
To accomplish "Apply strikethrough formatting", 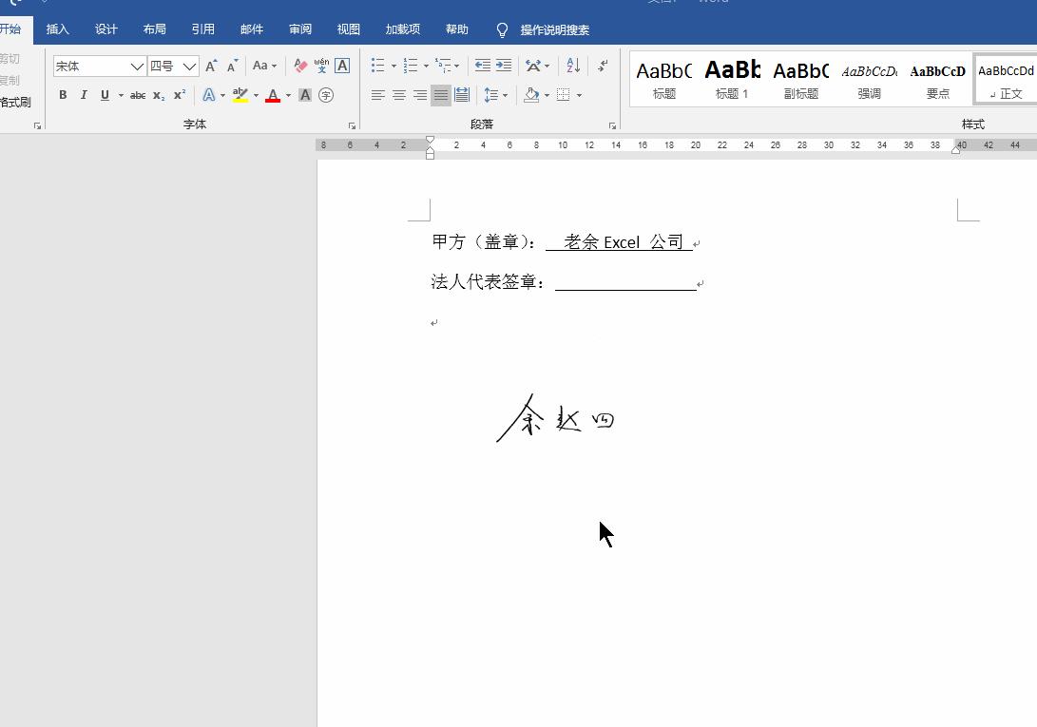I will click(x=138, y=95).
